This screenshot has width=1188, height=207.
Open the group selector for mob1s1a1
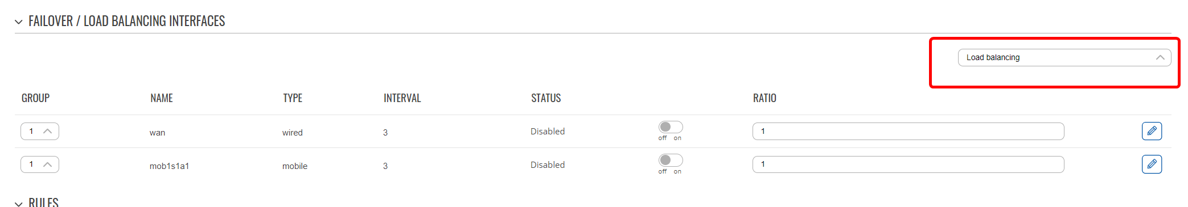40,164
